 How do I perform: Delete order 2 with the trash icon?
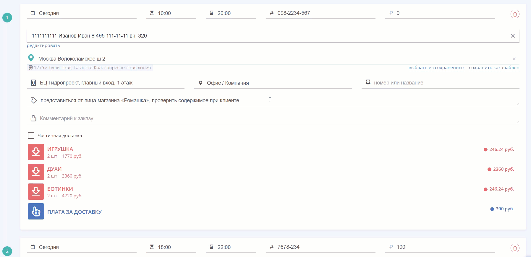(x=515, y=248)
